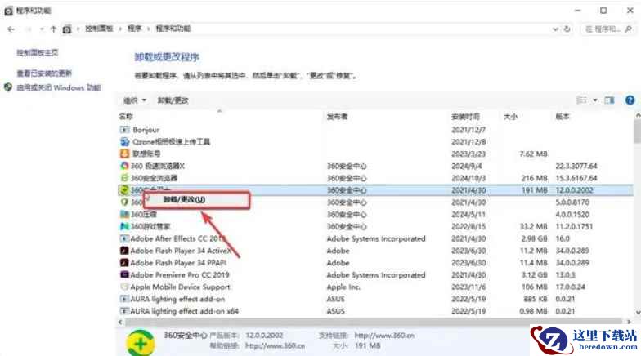Select Adobe Premiere Pro CC 2019 icon
641x356 pixels.
(124, 274)
